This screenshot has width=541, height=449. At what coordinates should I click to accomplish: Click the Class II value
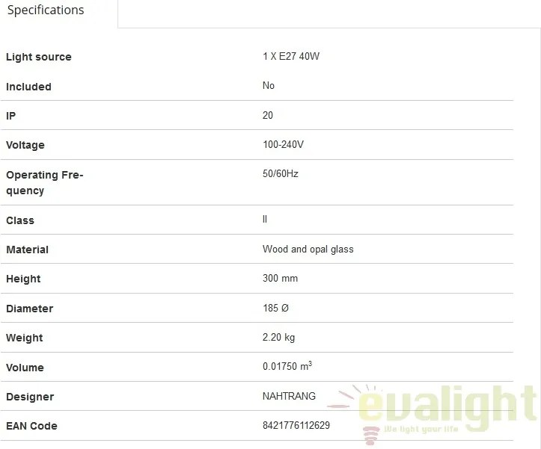(x=265, y=219)
